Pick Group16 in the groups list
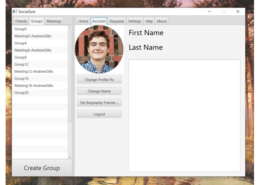 coord(40,79)
